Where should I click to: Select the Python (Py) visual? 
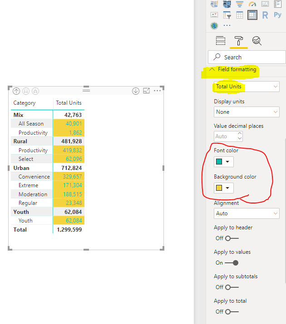278,15
